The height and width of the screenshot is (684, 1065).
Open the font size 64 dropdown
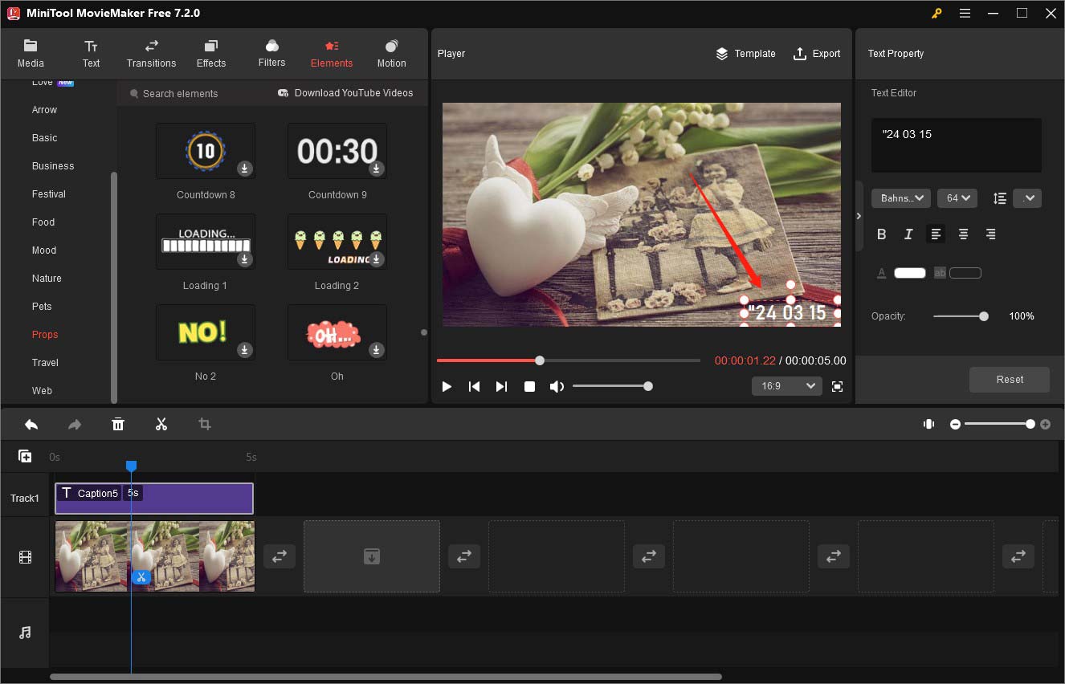[957, 197]
